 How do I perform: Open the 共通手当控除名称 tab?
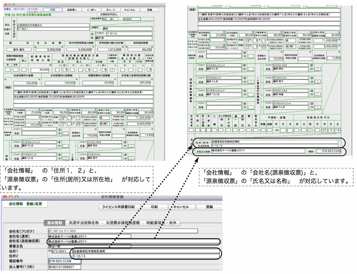pos(84,223)
